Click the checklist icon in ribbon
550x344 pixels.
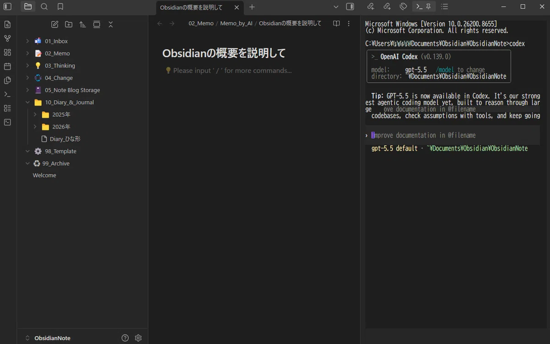(7, 108)
